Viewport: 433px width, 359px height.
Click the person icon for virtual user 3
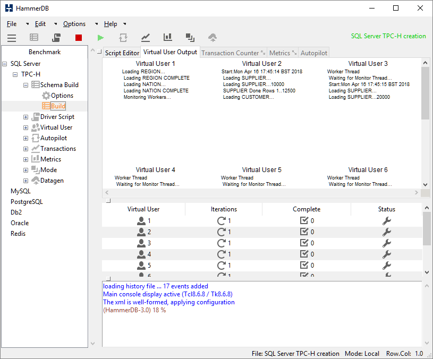pos(141,243)
